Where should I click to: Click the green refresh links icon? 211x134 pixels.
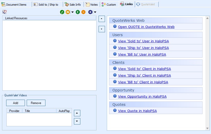point(62,12)
